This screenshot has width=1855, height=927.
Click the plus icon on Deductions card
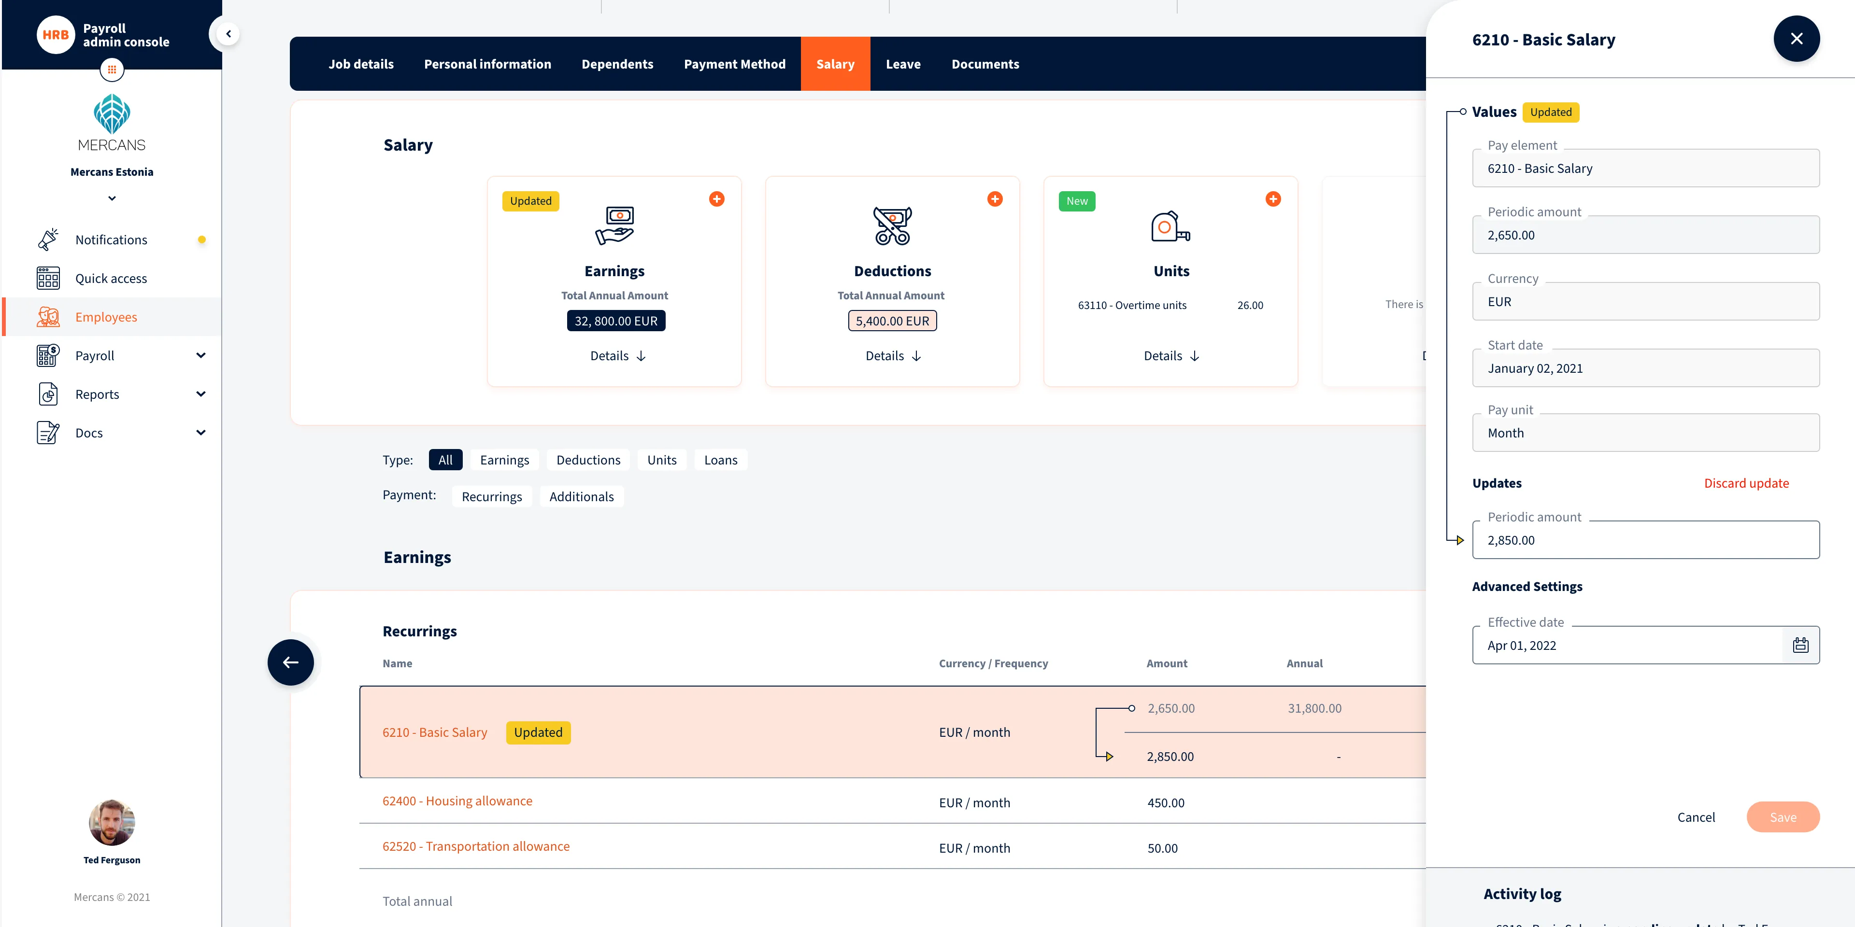point(995,199)
